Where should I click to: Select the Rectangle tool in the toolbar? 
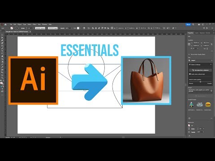pyautogui.click(x=2, y=46)
